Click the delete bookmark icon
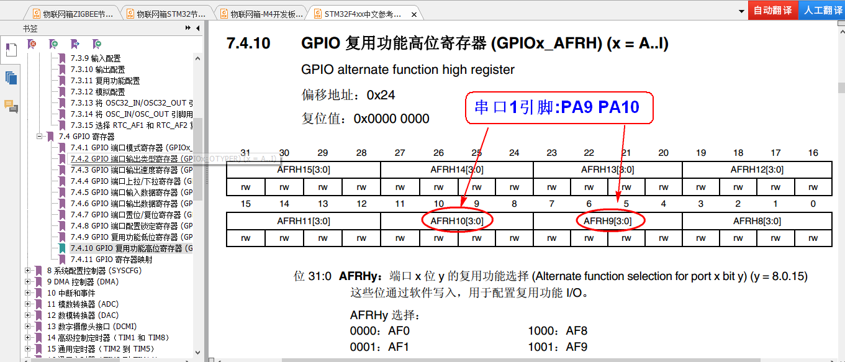845x362 pixels. tap(33, 44)
